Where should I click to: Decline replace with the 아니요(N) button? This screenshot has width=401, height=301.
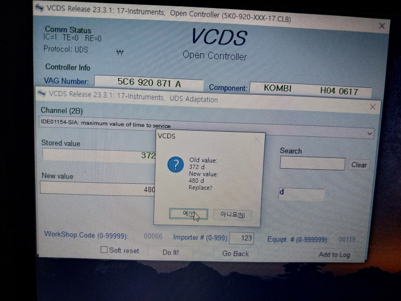(x=232, y=215)
